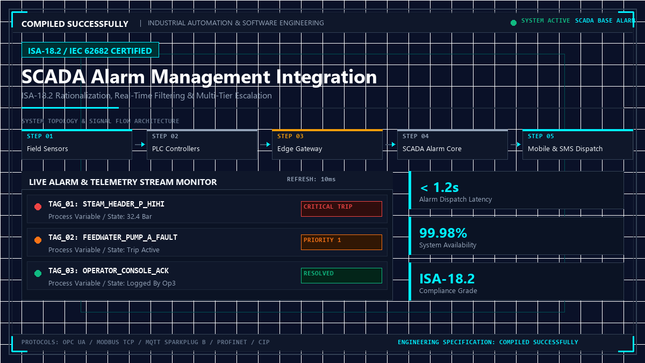
Task: Click the ISA-18.2 Rationalization subtitle line
Action: [x=147, y=96]
